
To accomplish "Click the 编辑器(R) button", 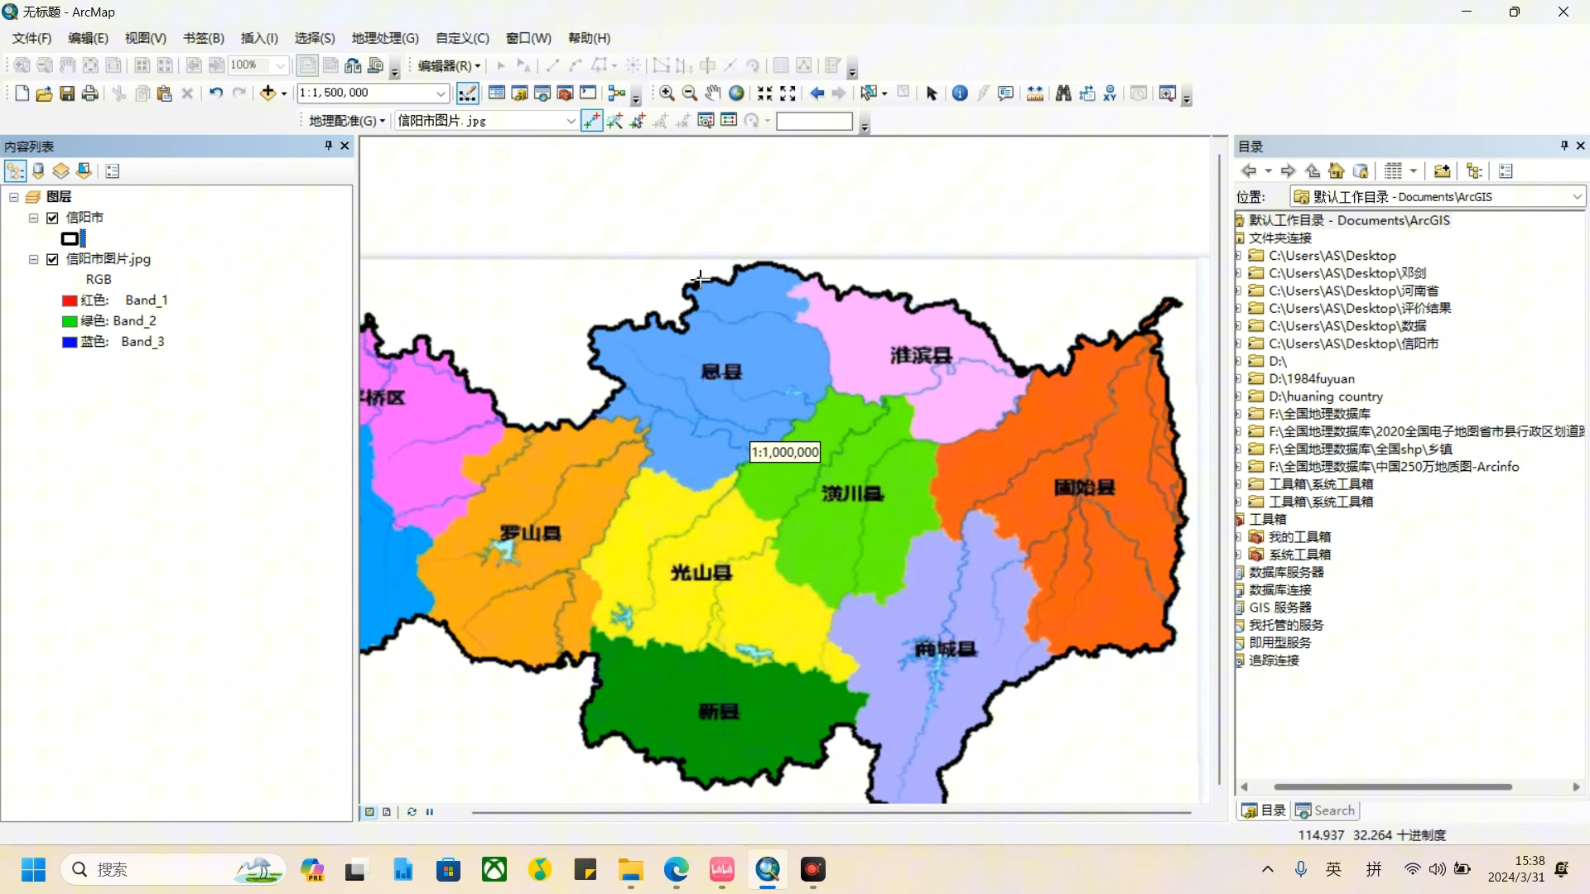I will tap(447, 65).
